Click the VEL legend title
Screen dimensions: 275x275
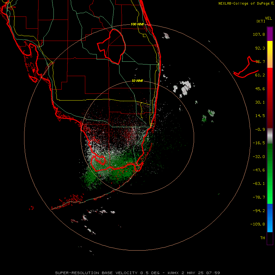pyautogui.click(x=269, y=18)
